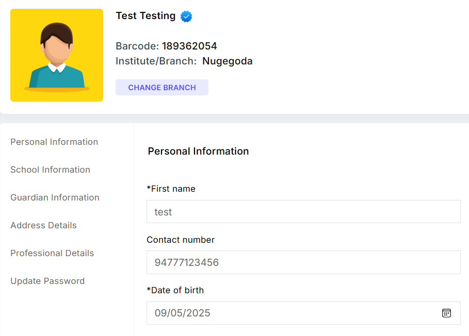
Task: Open the date picker calendar icon
Action: pyautogui.click(x=446, y=313)
